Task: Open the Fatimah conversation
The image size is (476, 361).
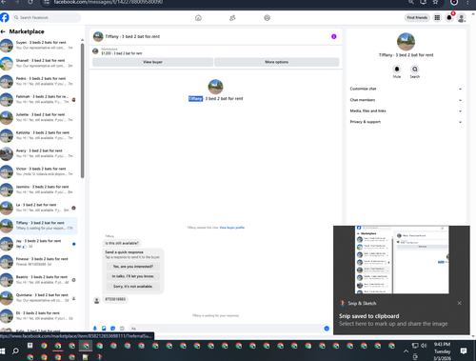Action: click(x=39, y=99)
